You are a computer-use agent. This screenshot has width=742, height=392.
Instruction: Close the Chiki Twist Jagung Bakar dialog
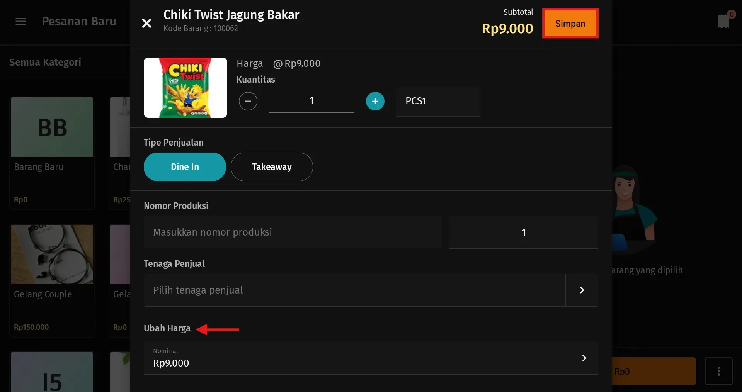click(x=146, y=23)
